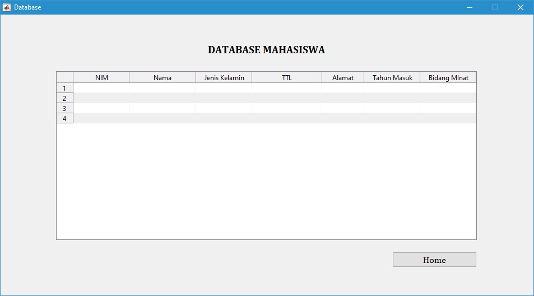The width and height of the screenshot is (534, 296).
Task: Click the MATLAB icon in title bar
Action: pyautogui.click(x=7, y=7)
